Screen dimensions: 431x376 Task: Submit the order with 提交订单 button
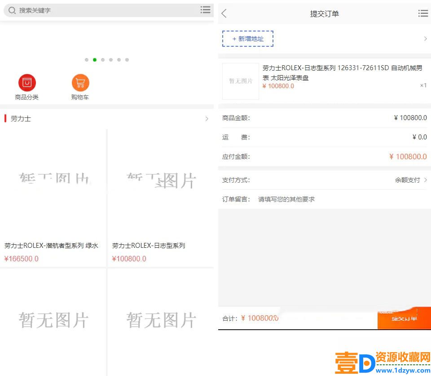pyautogui.click(x=404, y=318)
